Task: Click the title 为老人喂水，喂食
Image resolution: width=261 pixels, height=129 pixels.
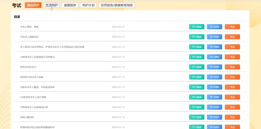Action: pos(29,27)
